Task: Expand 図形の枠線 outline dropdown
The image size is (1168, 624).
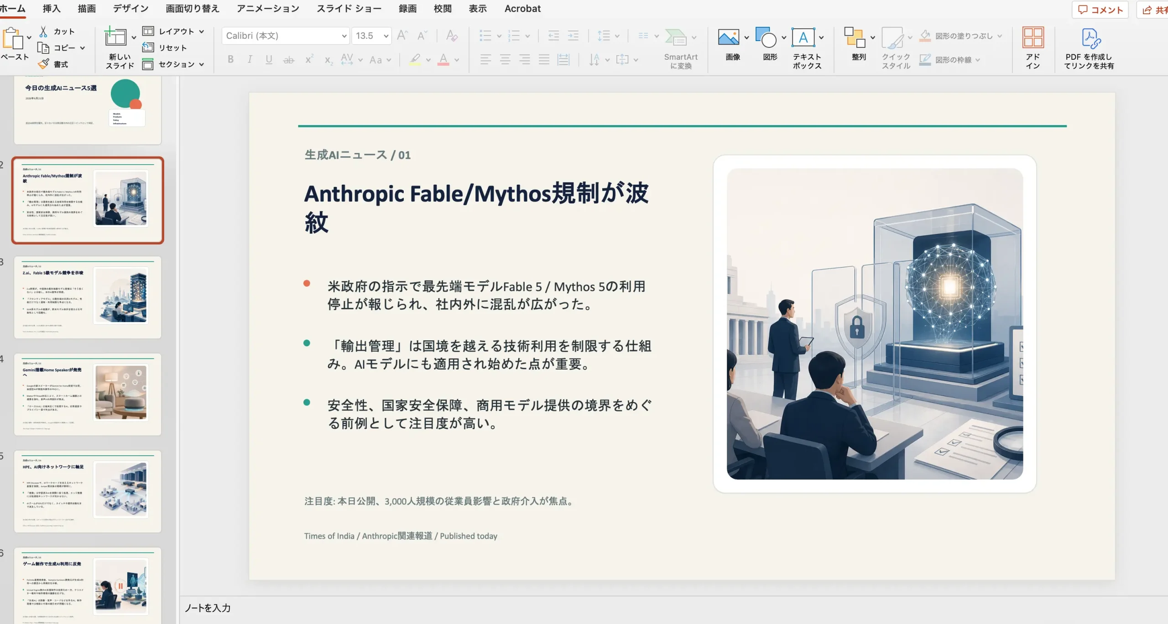Action: click(978, 60)
